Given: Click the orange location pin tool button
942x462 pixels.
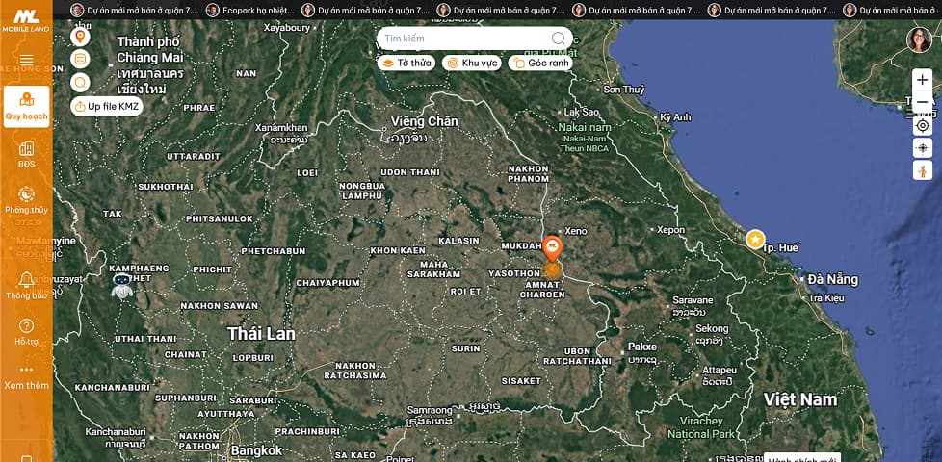Looking at the screenshot, I should tap(81, 38).
